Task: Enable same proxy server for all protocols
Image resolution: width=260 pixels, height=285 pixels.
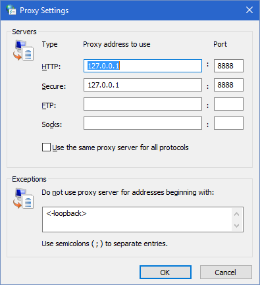Action: [x=46, y=147]
